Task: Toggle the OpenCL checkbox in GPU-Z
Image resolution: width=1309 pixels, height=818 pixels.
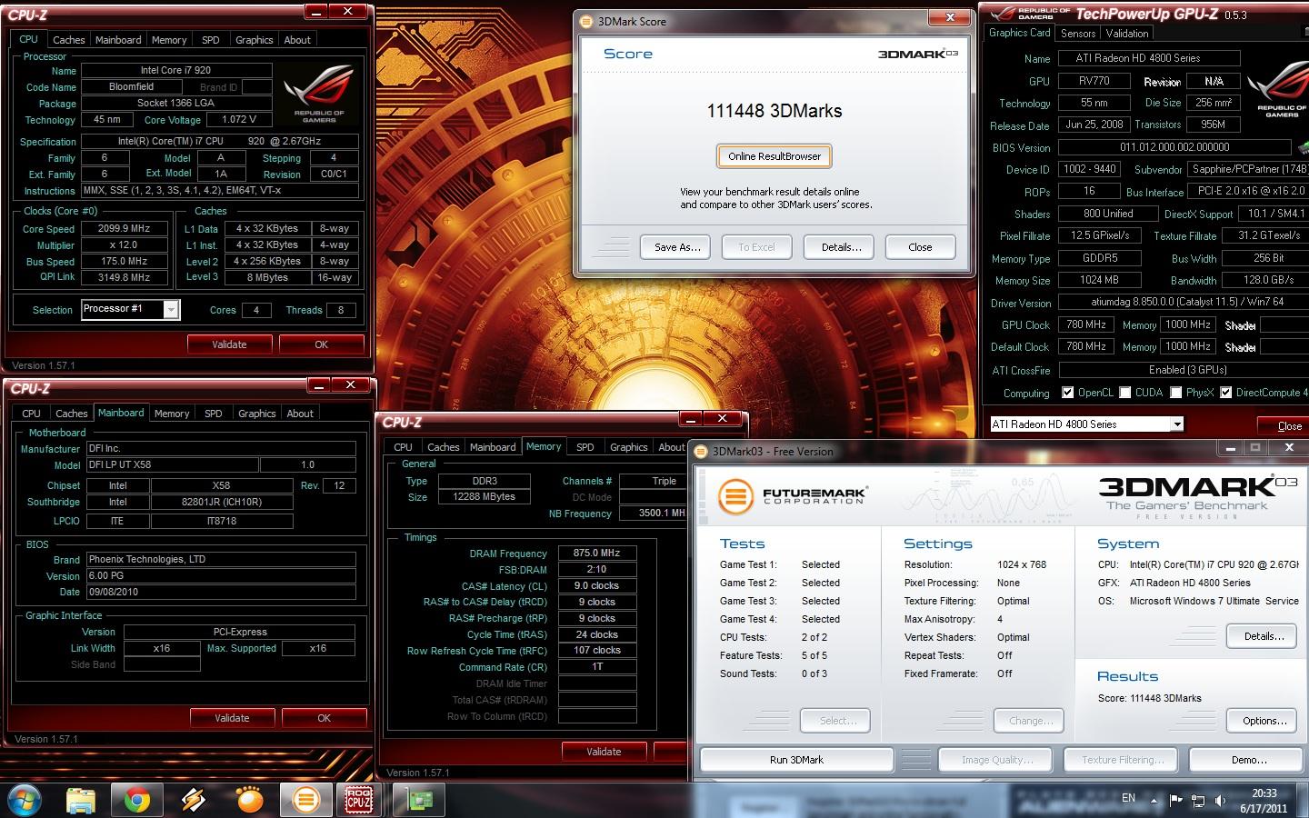Action: [x=1068, y=393]
